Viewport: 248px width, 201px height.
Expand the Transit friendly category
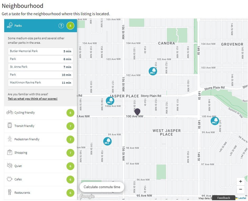pos(40,126)
